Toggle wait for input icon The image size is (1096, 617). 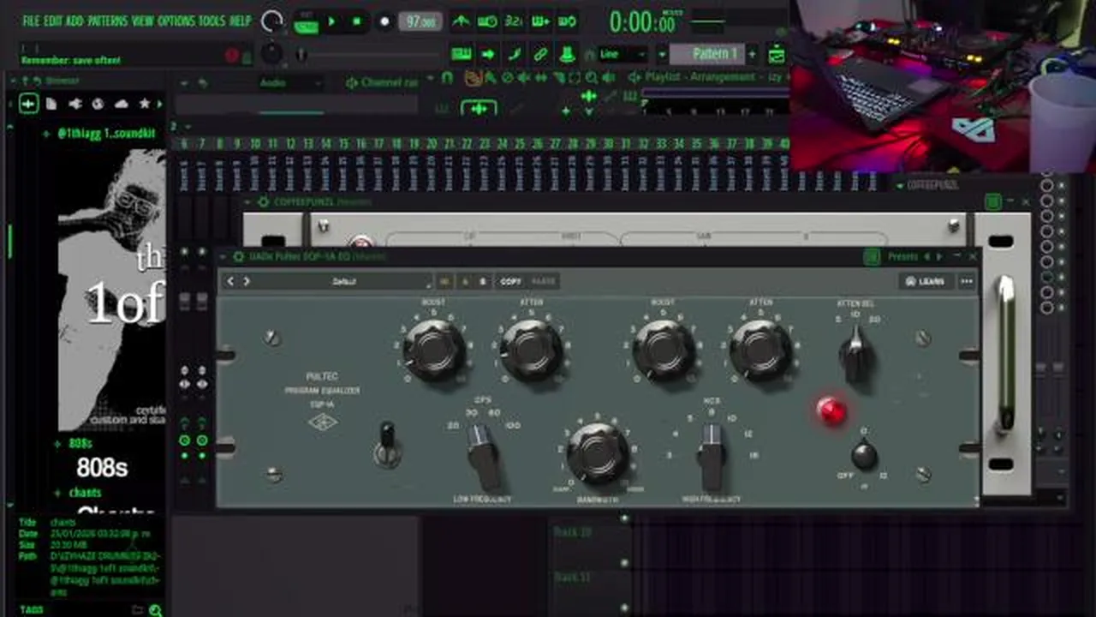(x=487, y=21)
